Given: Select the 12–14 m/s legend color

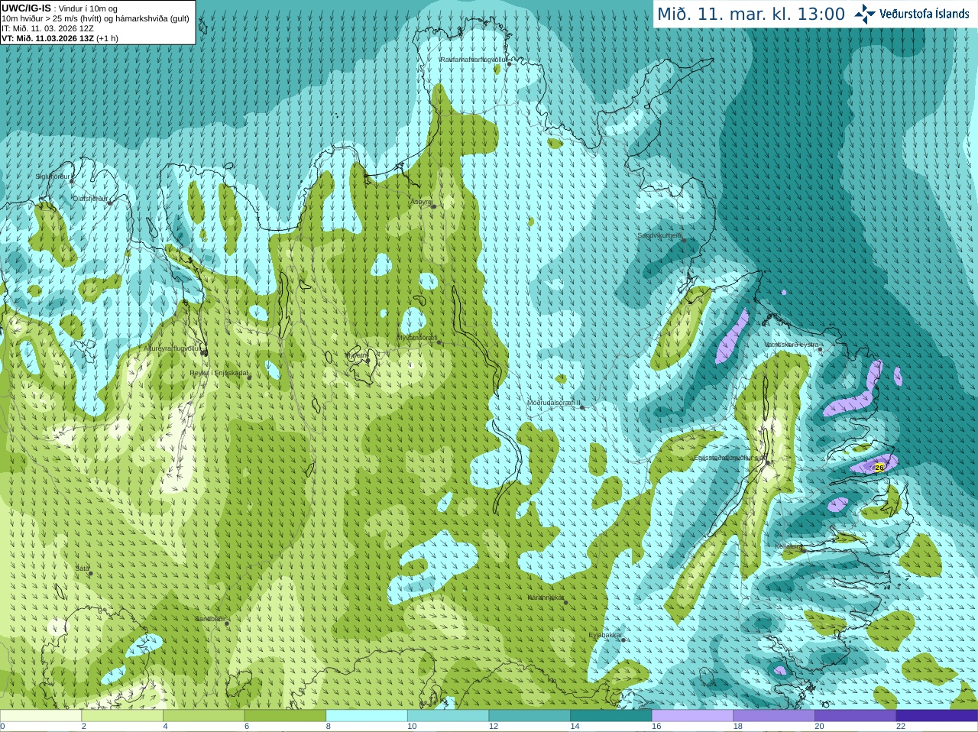Looking at the screenshot, I should tap(529, 716).
